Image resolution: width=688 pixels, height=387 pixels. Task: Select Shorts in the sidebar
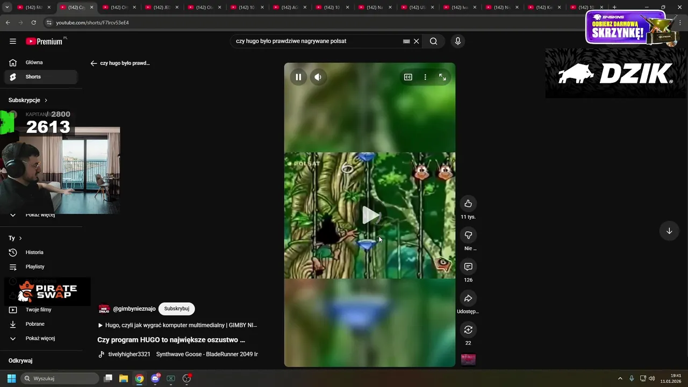click(x=41, y=77)
